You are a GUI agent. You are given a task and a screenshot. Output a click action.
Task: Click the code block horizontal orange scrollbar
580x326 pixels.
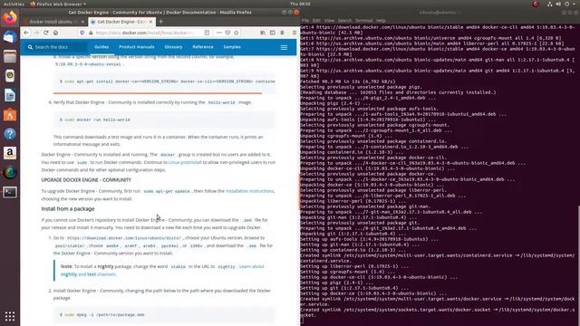[x=158, y=93]
